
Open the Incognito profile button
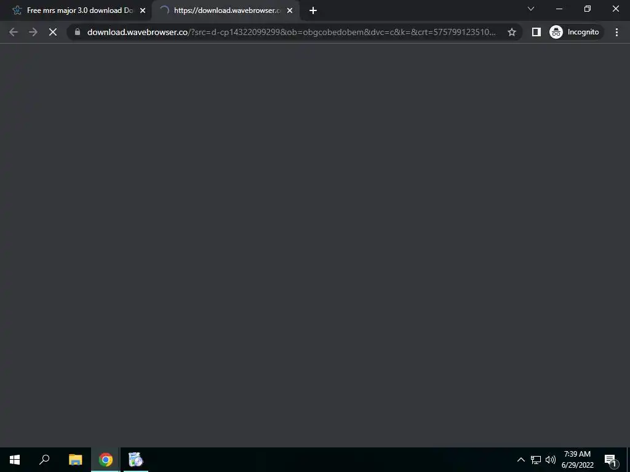(x=576, y=32)
